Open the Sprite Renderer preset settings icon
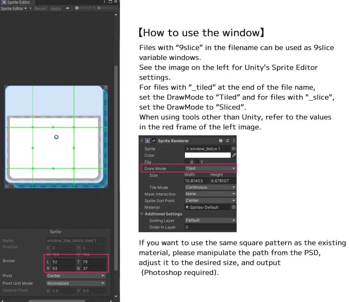The image size is (349, 302). [227, 141]
